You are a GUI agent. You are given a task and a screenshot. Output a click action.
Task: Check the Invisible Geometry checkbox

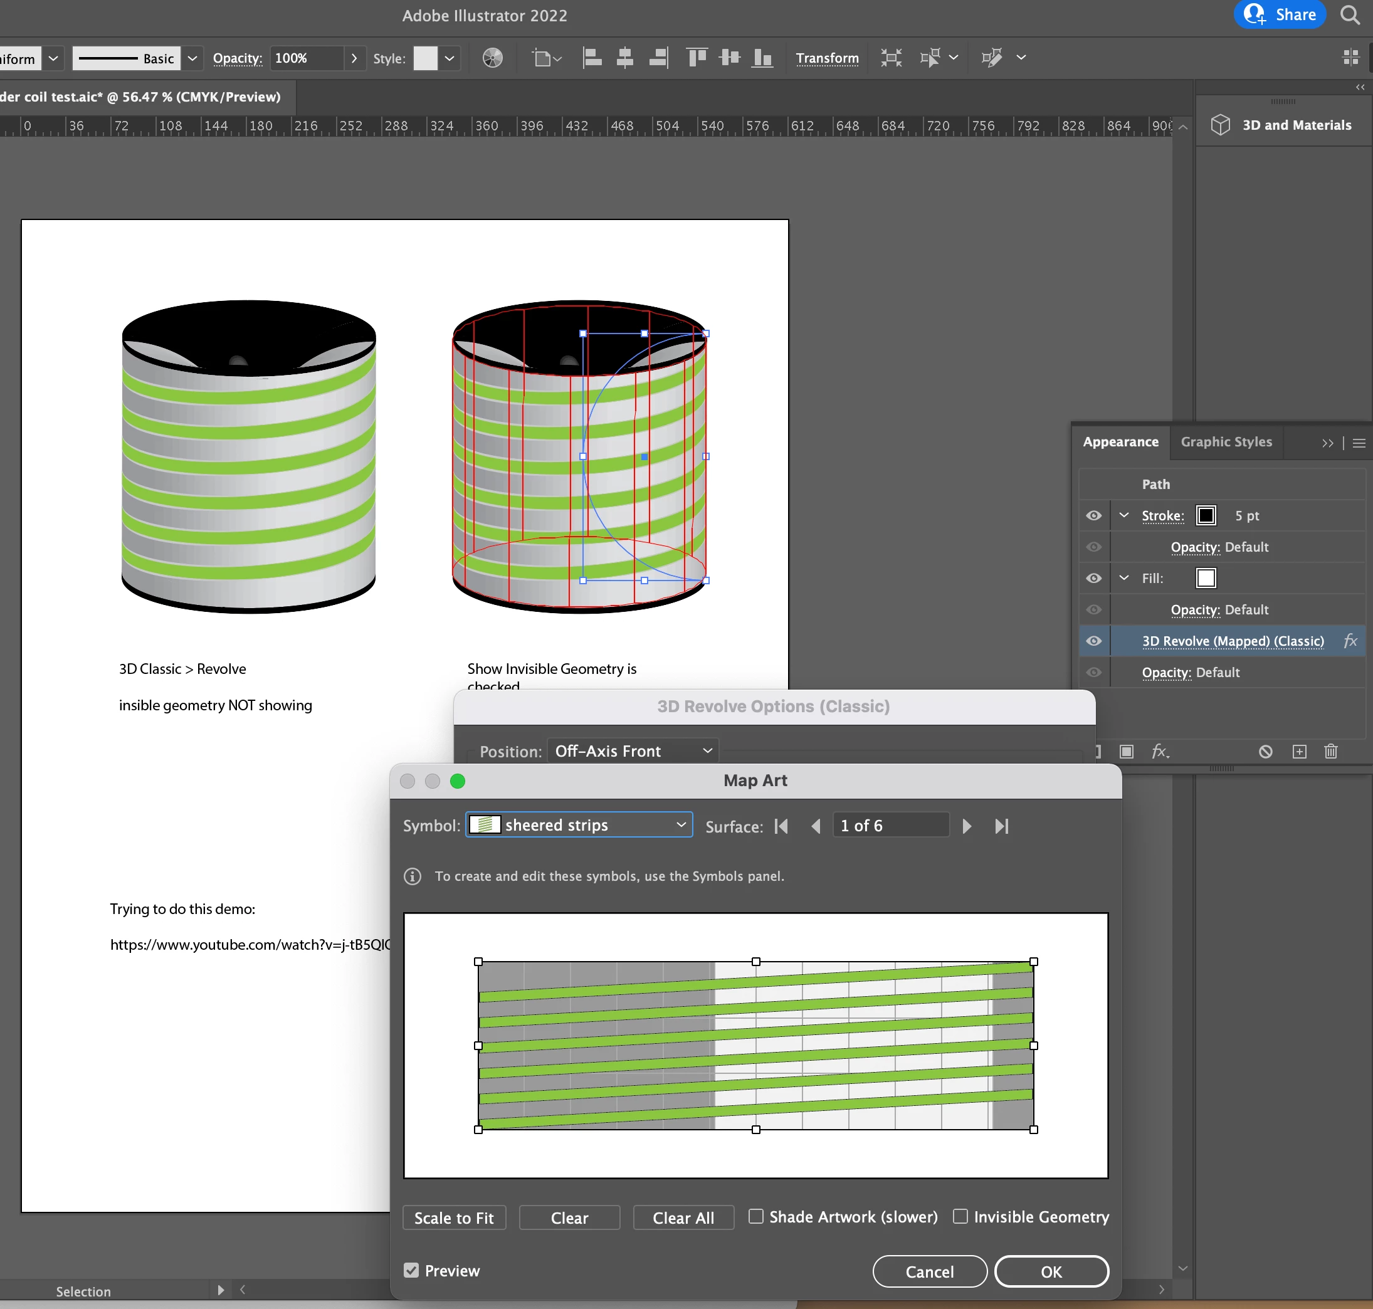click(x=960, y=1216)
